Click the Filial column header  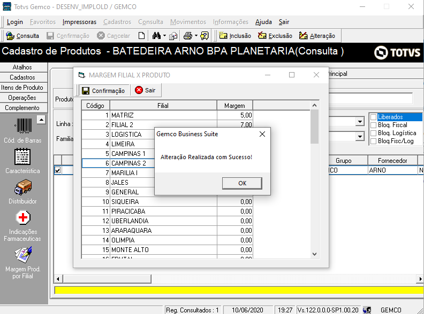[163, 106]
